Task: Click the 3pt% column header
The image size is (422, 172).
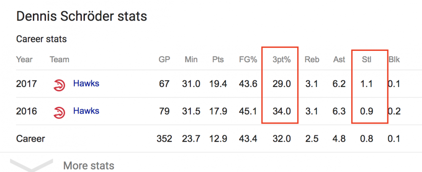Action: coord(281,60)
